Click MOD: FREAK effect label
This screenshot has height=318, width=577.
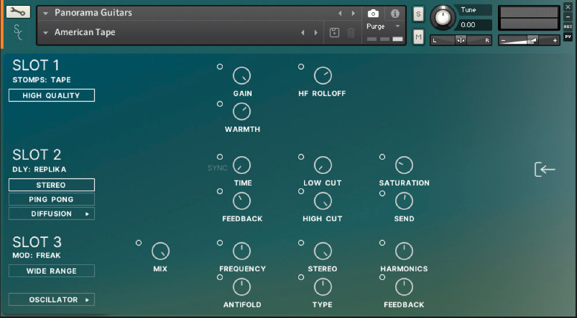tap(36, 256)
